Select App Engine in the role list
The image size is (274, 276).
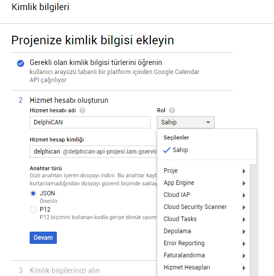pos(204,183)
